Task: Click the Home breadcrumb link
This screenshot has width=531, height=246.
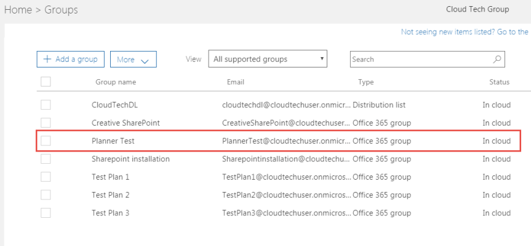Action: pyautogui.click(x=15, y=11)
